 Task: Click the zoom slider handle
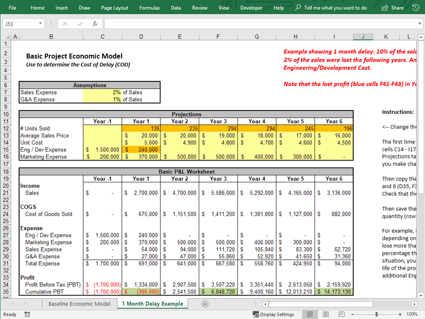click(x=377, y=314)
